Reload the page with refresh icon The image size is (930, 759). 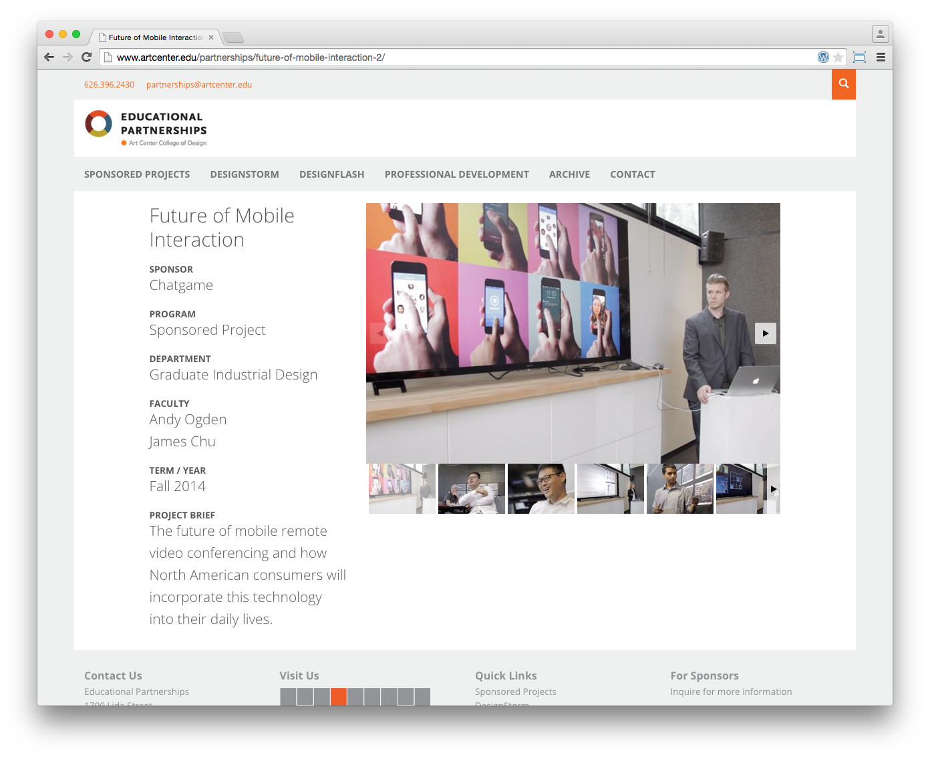coord(86,57)
